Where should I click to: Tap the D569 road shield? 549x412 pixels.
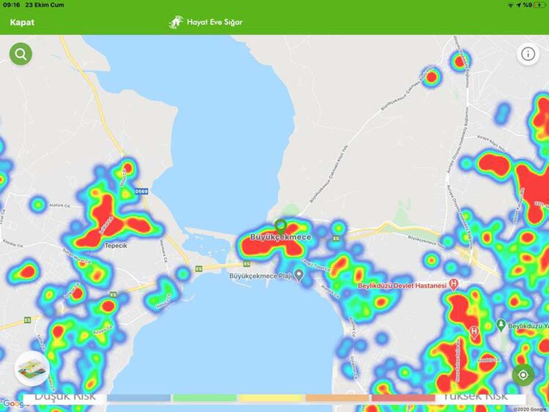[141, 192]
